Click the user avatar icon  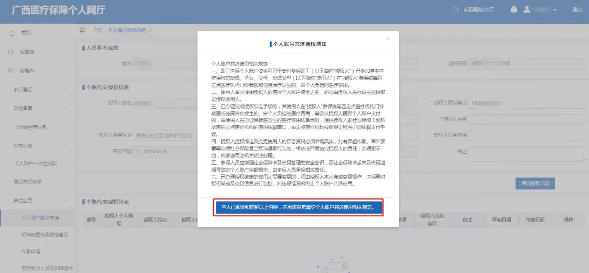coord(527,10)
